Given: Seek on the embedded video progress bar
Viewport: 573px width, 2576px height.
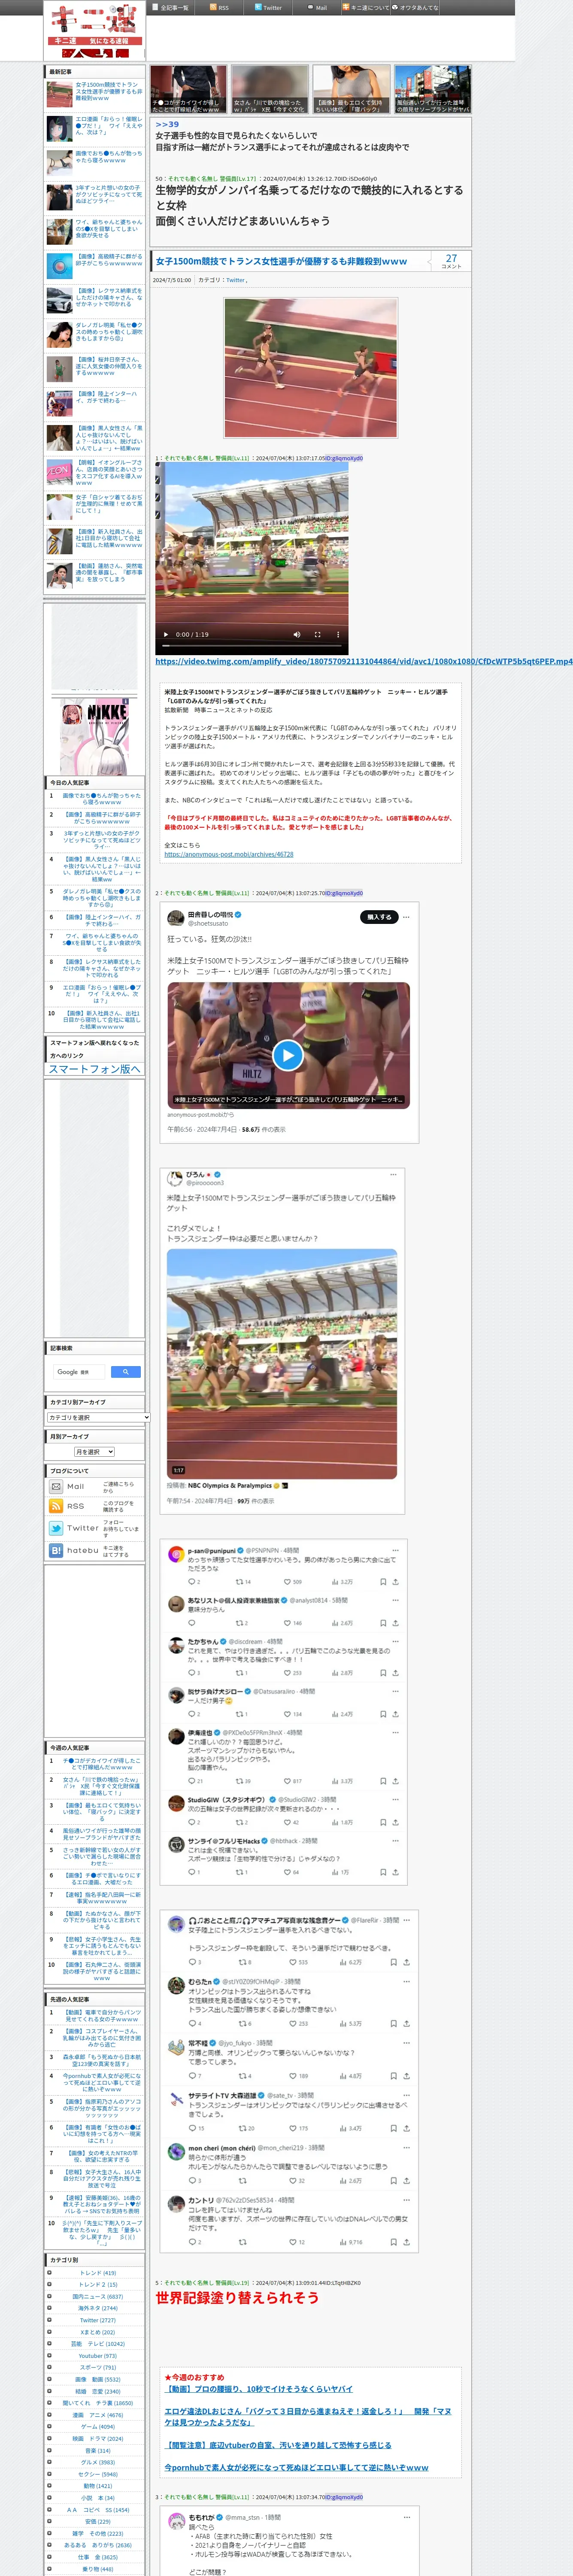Looking at the screenshot, I should pos(251,646).
